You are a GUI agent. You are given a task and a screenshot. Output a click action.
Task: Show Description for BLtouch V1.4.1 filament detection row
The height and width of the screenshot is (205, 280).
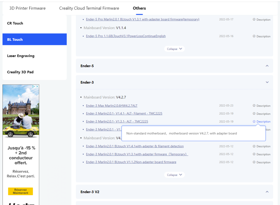pos(262,146)
